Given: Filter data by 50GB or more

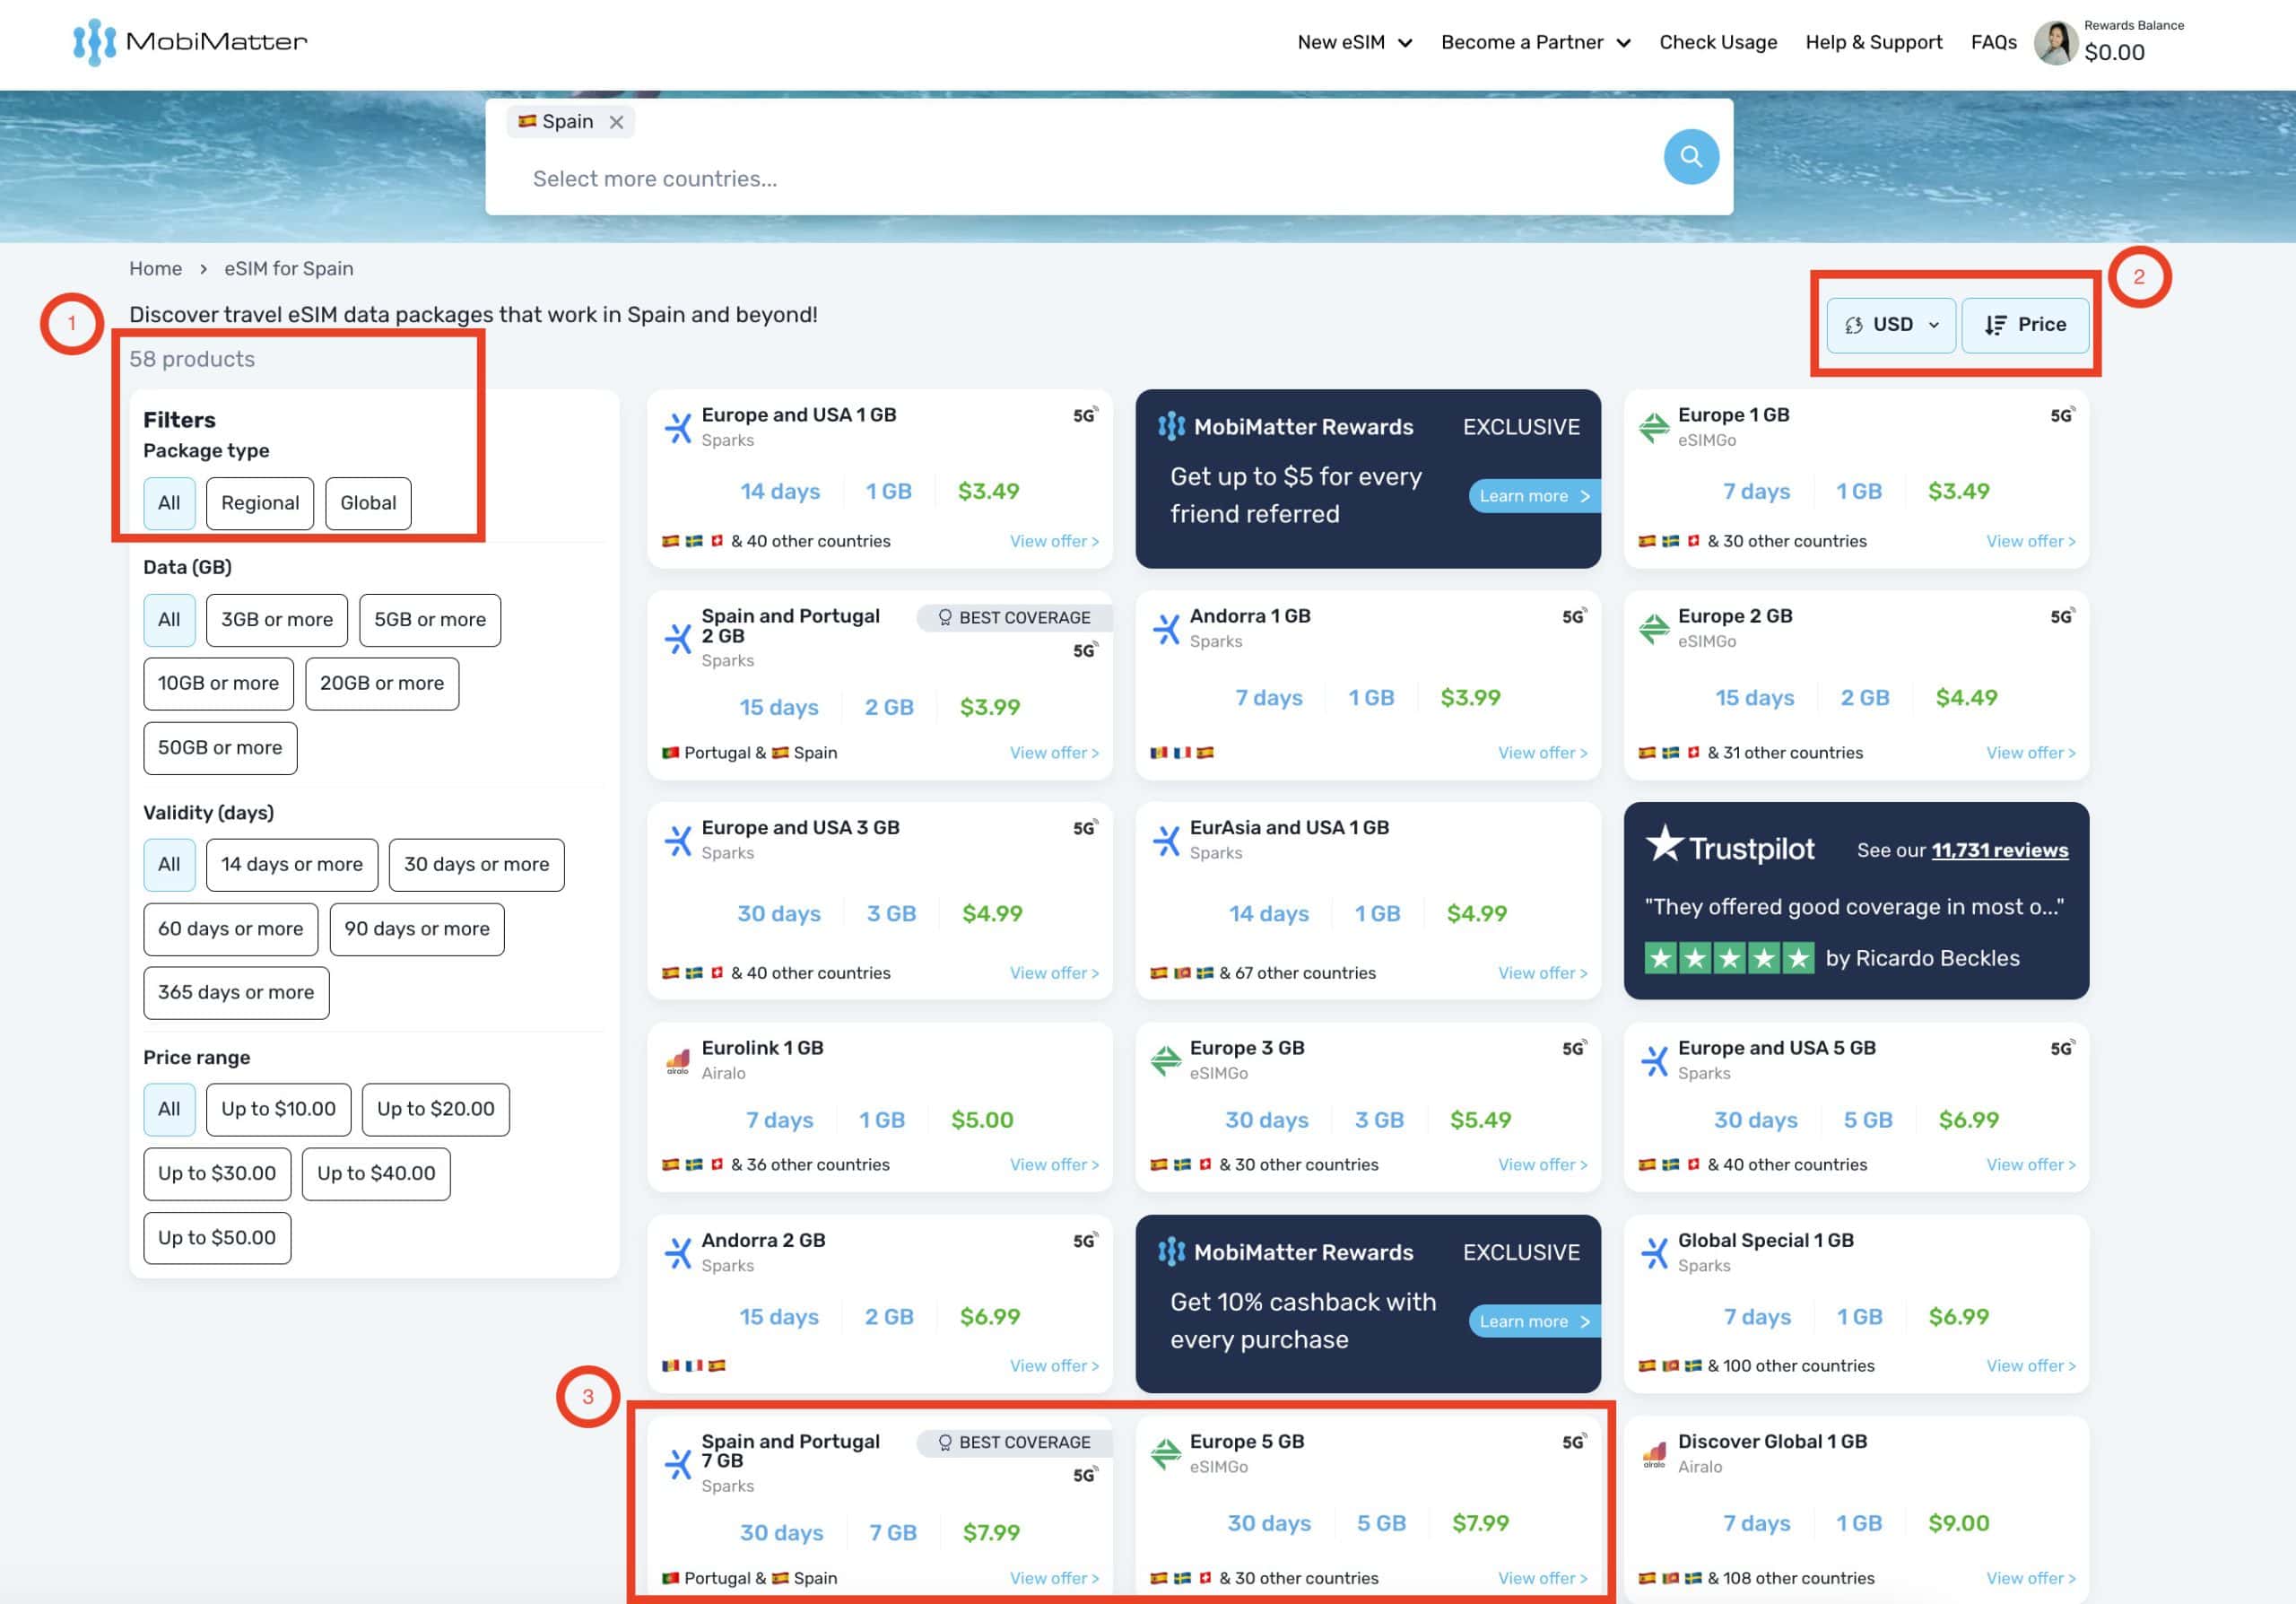Looking at the screenshot, I should (x=220, y=748).
